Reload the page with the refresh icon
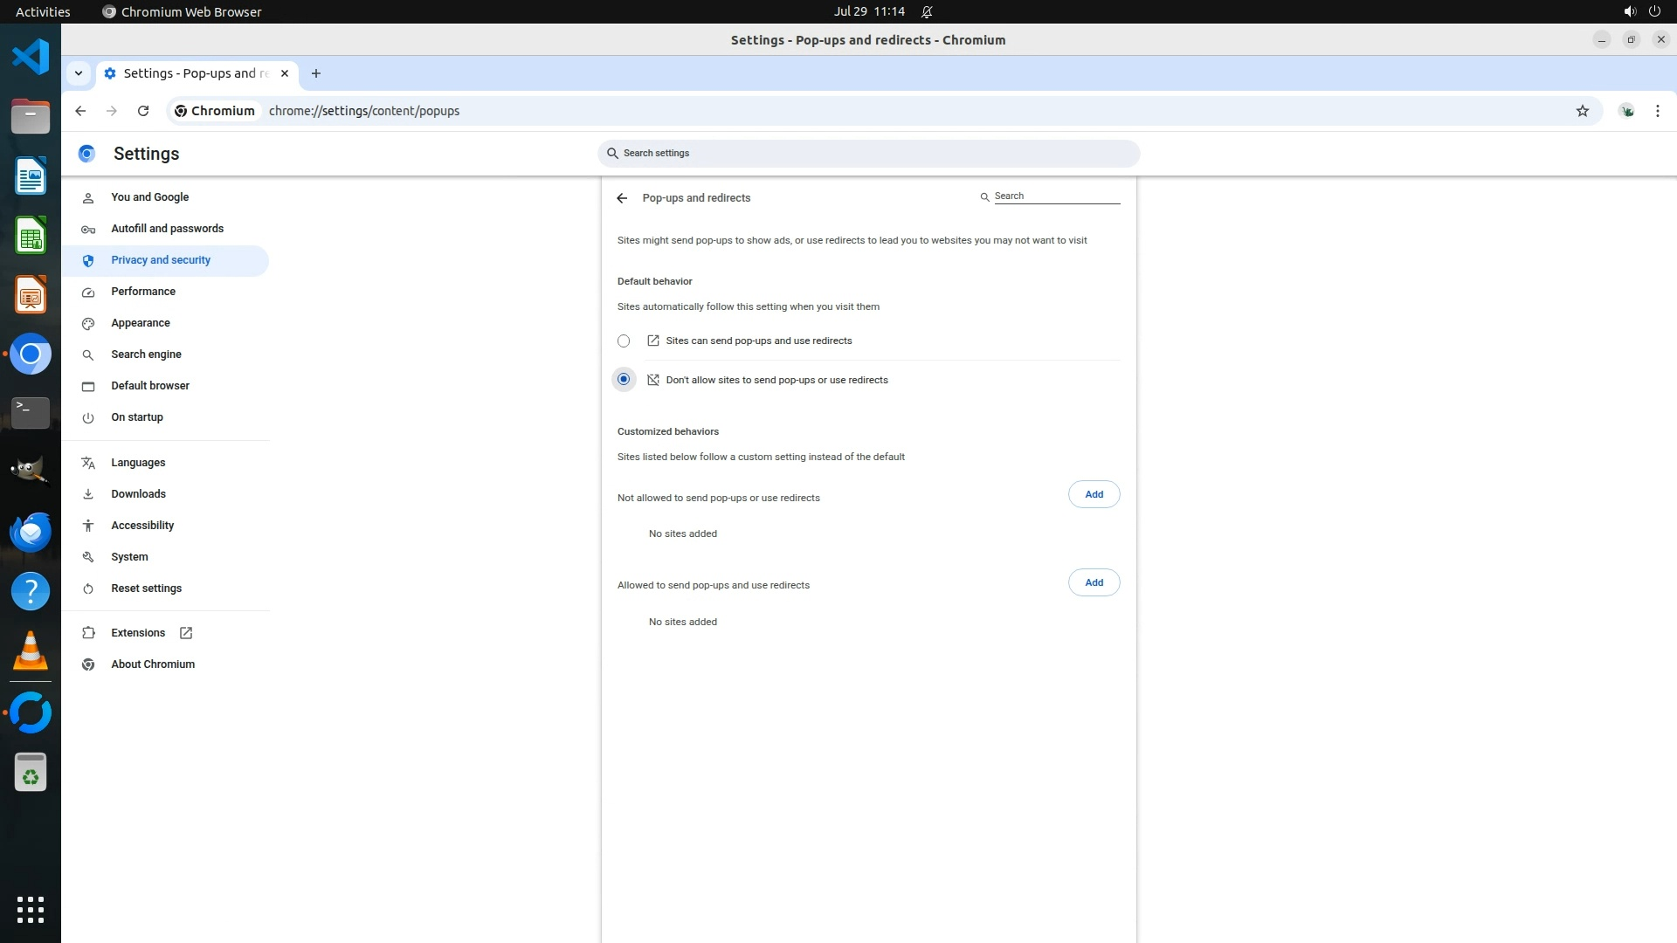This screenshot has height=943, width=1677. [143, 111]
